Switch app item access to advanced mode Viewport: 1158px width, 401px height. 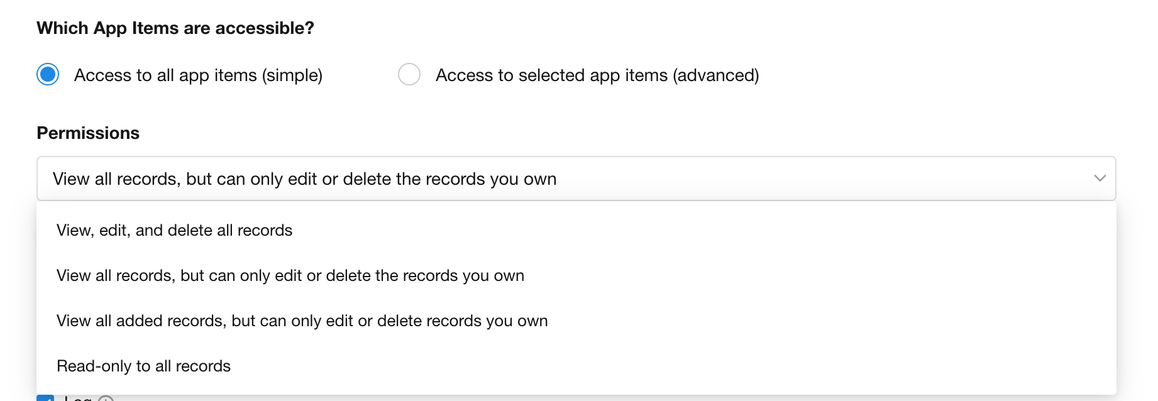click(409, 74)
